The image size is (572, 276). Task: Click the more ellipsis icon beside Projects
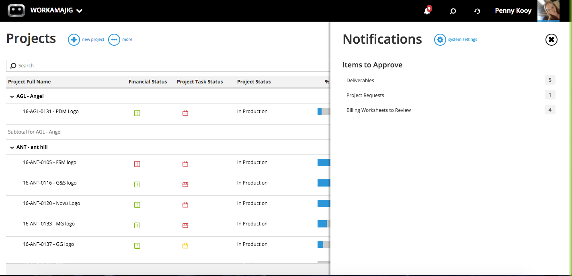[114, 39]
